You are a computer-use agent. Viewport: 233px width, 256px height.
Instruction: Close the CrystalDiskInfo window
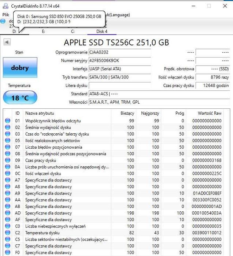tap(225, 6)
